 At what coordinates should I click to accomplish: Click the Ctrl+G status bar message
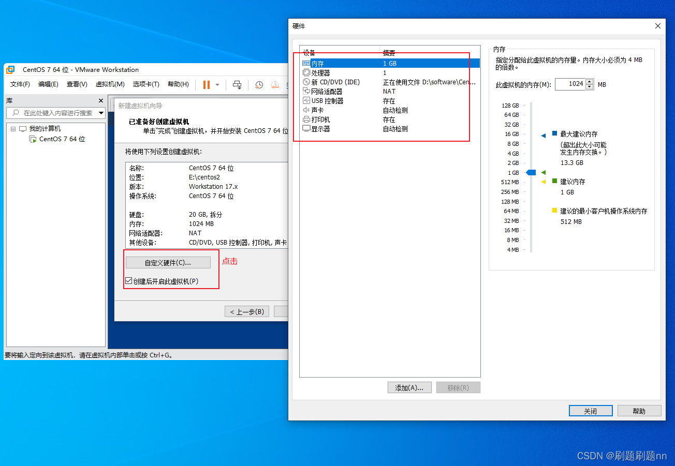coord(89,355)
